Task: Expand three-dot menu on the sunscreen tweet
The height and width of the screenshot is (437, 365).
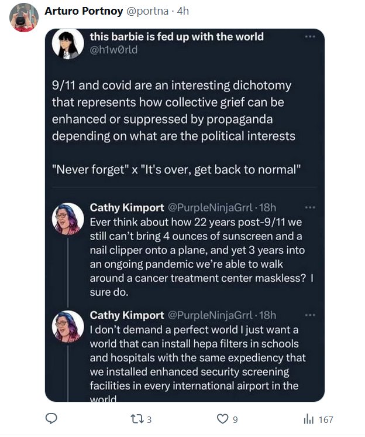Action: [310, 207]
